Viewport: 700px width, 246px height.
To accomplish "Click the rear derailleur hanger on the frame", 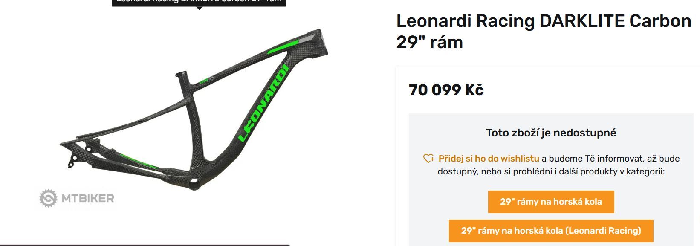I will click(x=73, y=162).
